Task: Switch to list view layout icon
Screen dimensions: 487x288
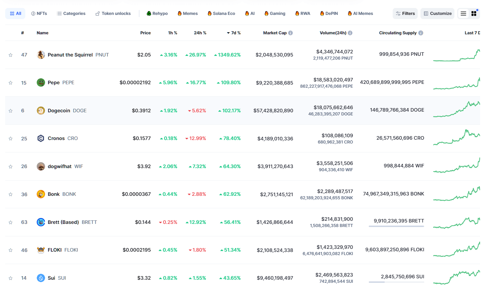Action: (x=463, y=14)
